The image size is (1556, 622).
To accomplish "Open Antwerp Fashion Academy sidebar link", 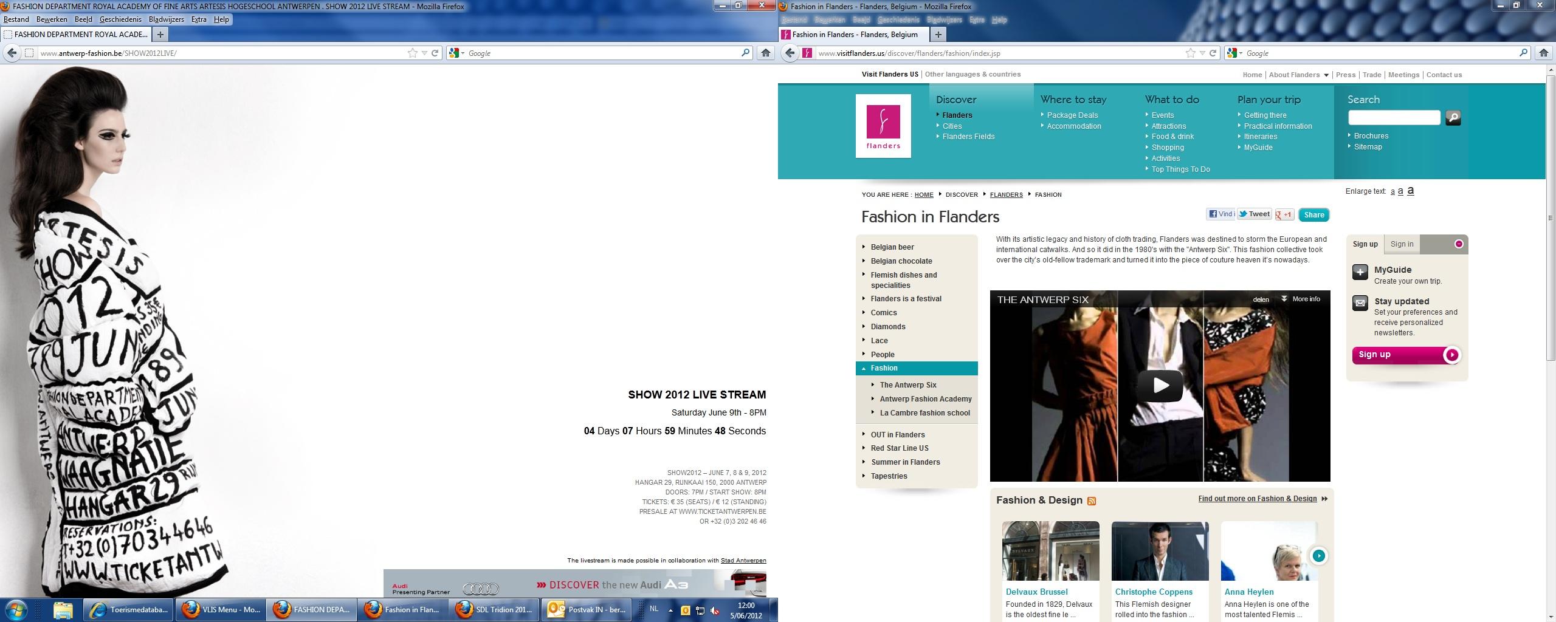I will point(926,399).
